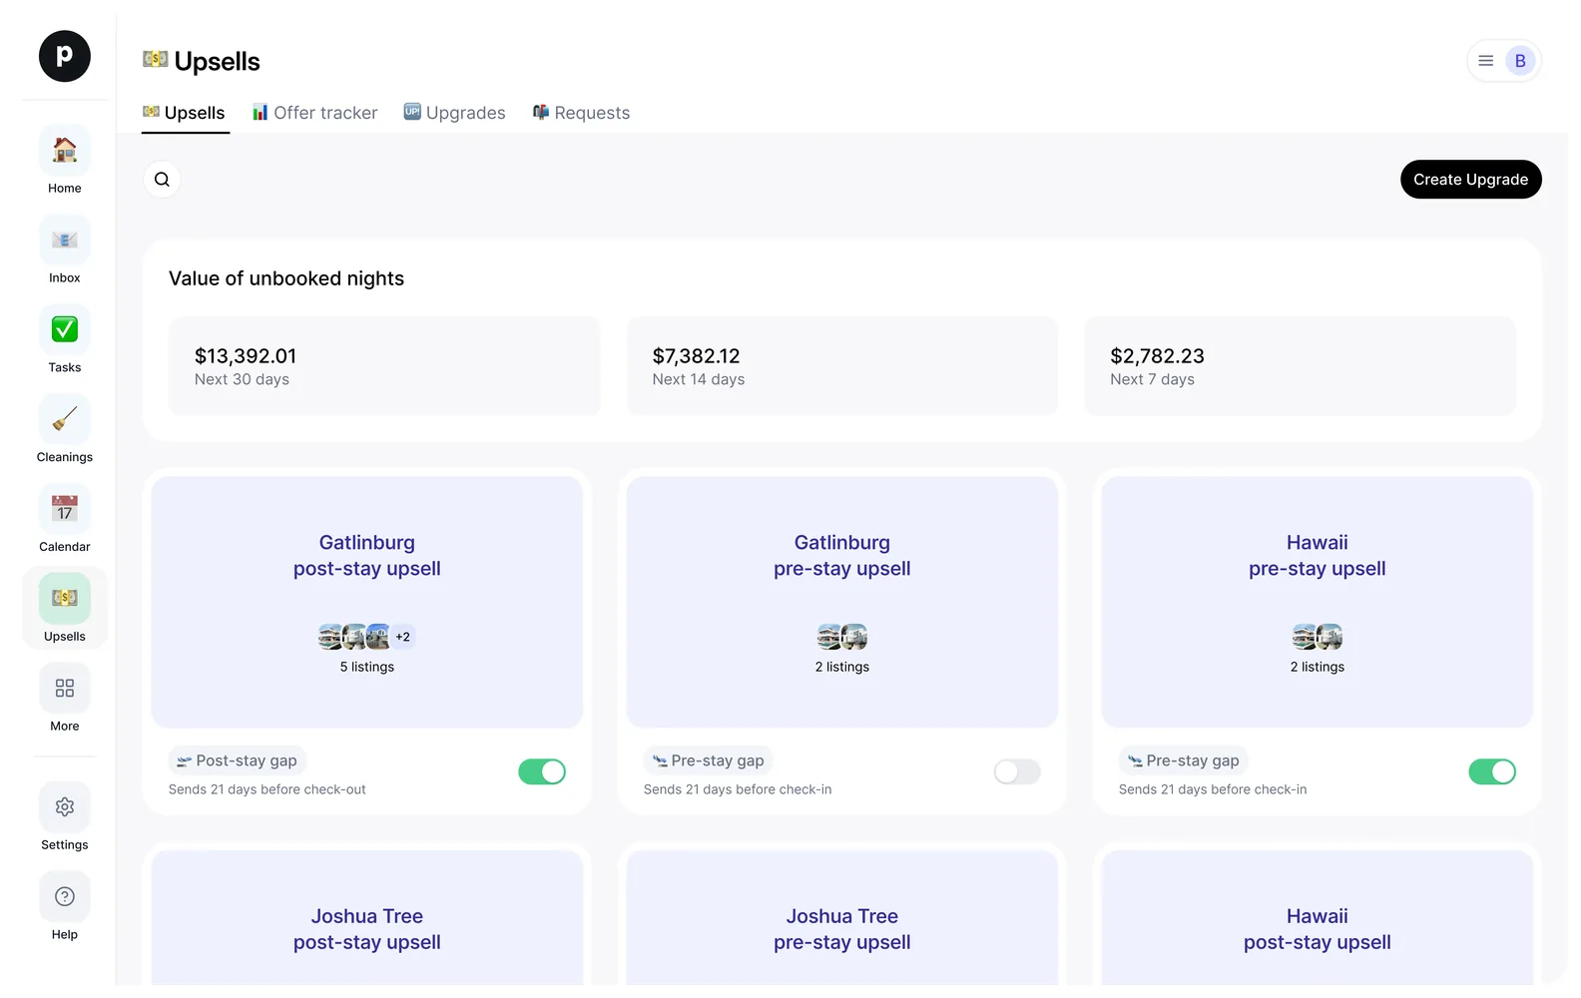Open the Upgrades tab
This screenshot has width=1581, height=998.
point(455,113)
